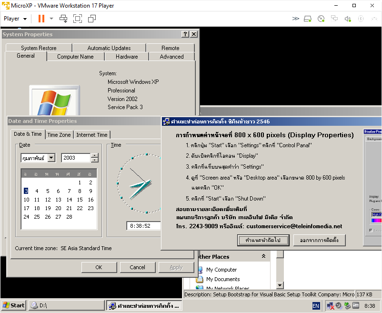Screen dimensions: 382x313
Task: Click the network disconnected tray icon
Action: point(331,305)
